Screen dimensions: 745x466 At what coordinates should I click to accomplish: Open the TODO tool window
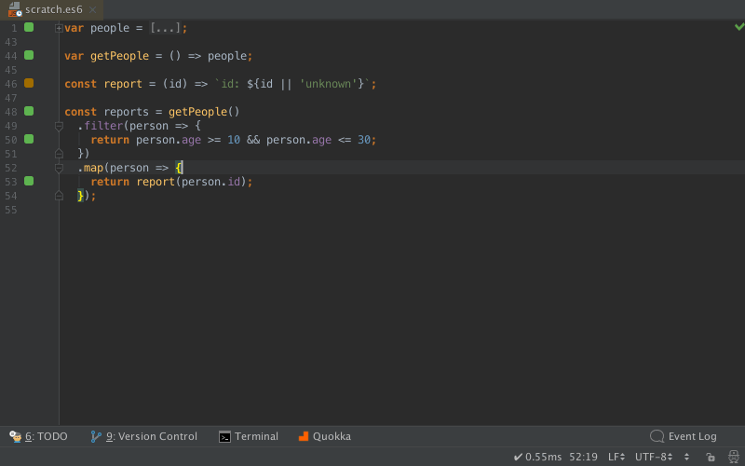tap(38, 436)
